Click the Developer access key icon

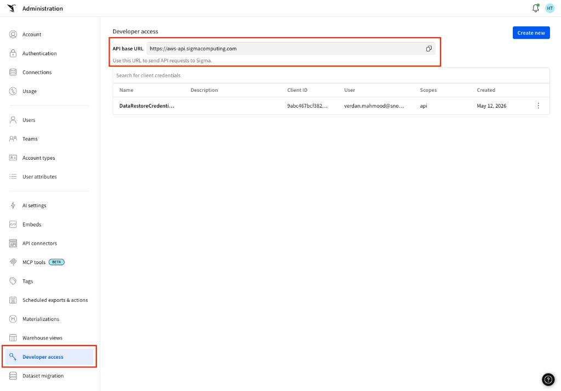(x=13, y=357)
